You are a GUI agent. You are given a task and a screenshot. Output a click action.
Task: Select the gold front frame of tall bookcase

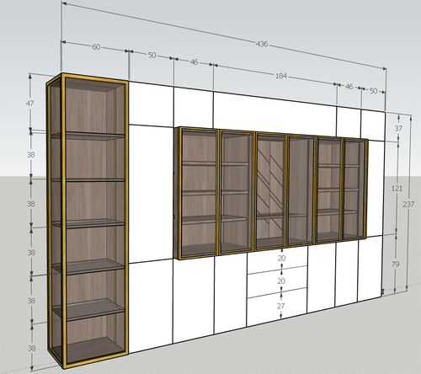[x=95, y=222]
